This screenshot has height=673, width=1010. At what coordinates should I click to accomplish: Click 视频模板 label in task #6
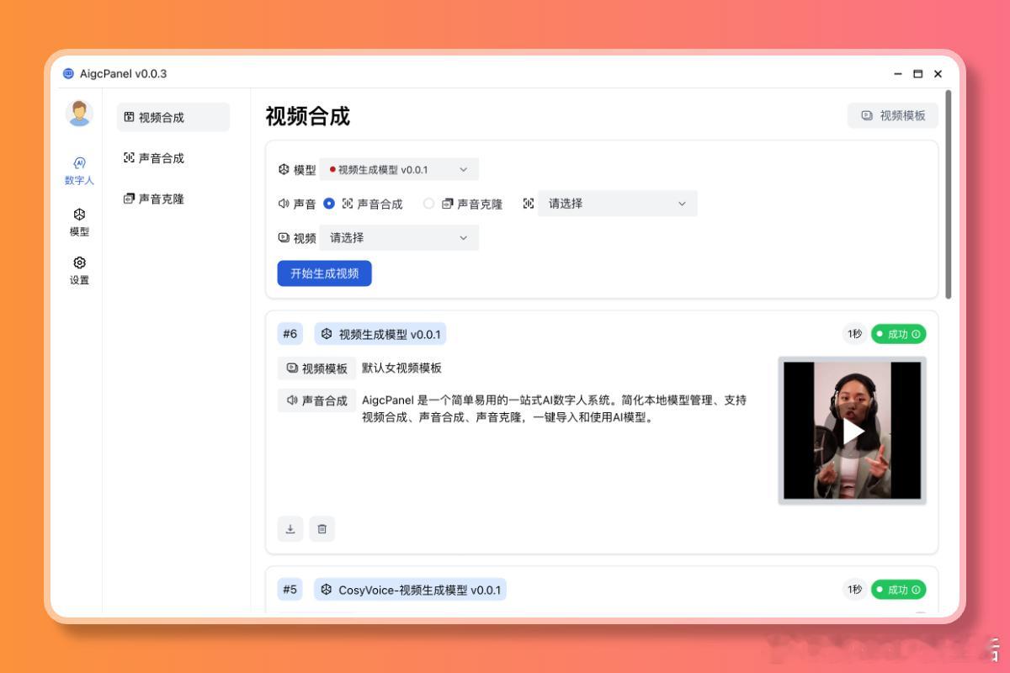pos(316,368)
